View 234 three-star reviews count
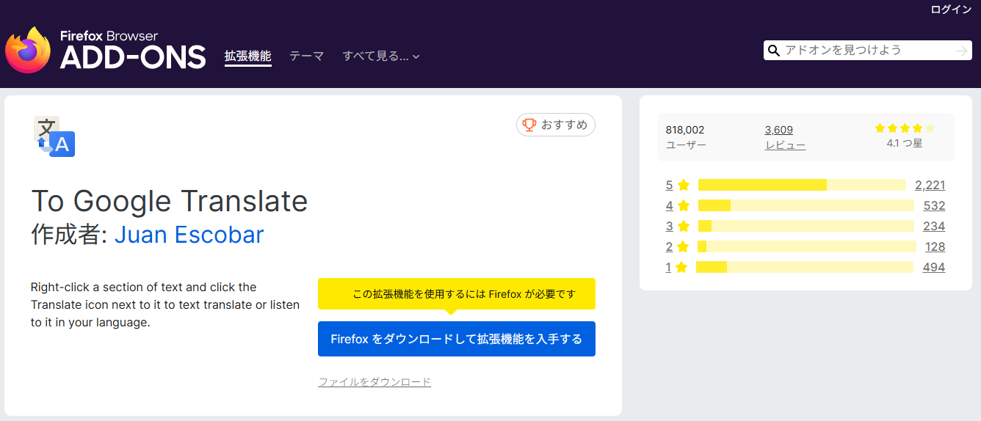Image resolution: width=981 pixels, height=421 pixels. pos(934,226)
